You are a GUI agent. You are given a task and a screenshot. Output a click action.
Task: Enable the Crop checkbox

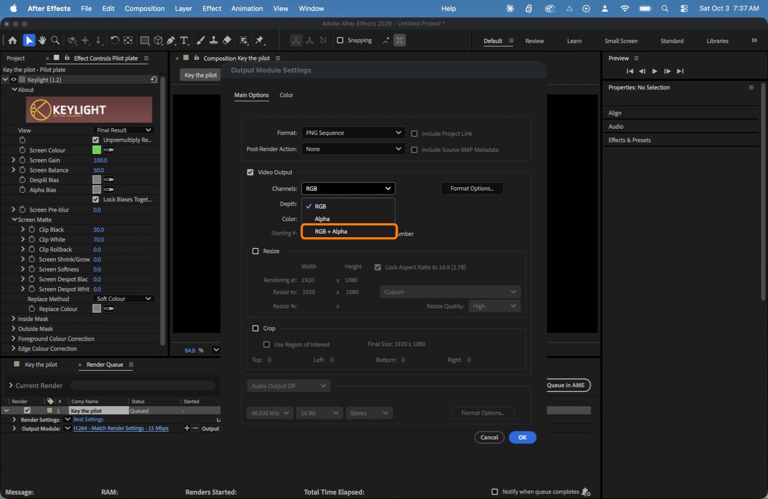255,328
